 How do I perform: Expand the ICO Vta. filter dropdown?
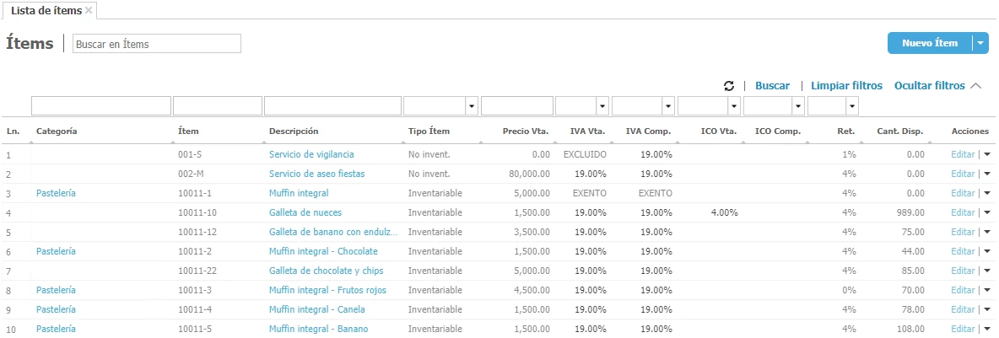tap(733, 106)
